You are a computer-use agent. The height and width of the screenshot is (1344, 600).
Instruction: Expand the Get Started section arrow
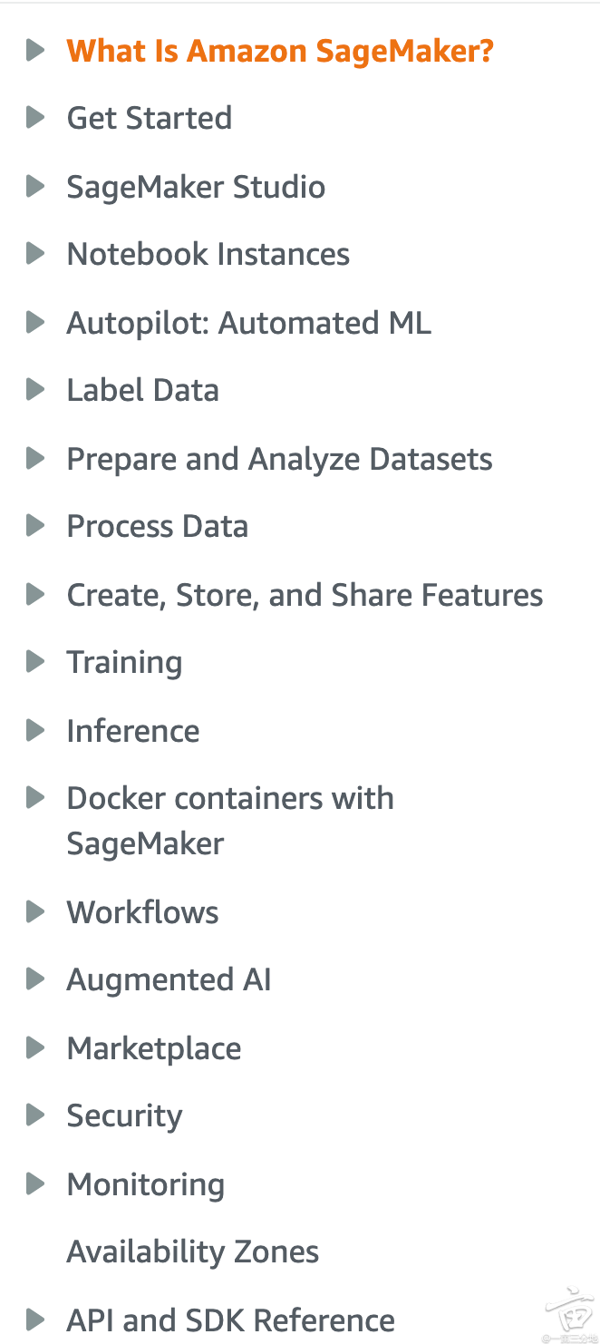pyautogui.click(x=35, y=118)
